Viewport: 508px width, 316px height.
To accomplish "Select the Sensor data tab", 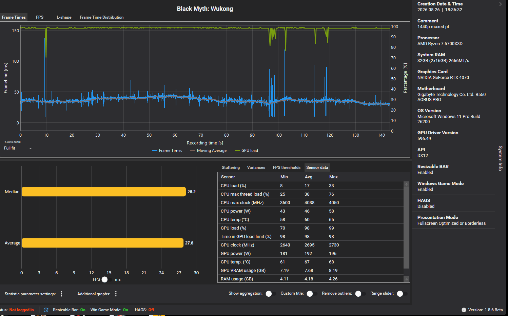I will [317, 167].
